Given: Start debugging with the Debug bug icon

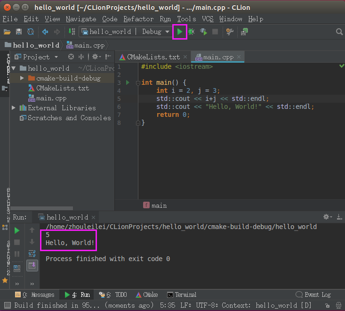Looking at the screenshot, I should (x=192, y=32).
